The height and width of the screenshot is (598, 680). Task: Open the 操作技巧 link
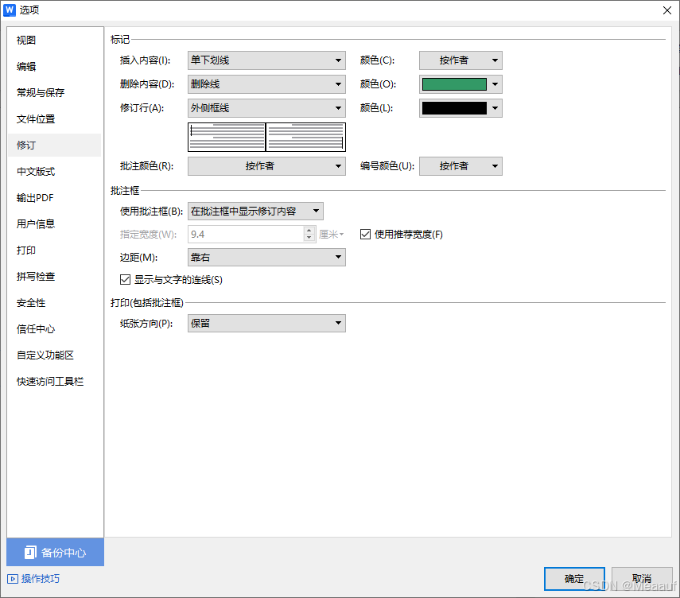pyautogui.click(x=40, y=578)
